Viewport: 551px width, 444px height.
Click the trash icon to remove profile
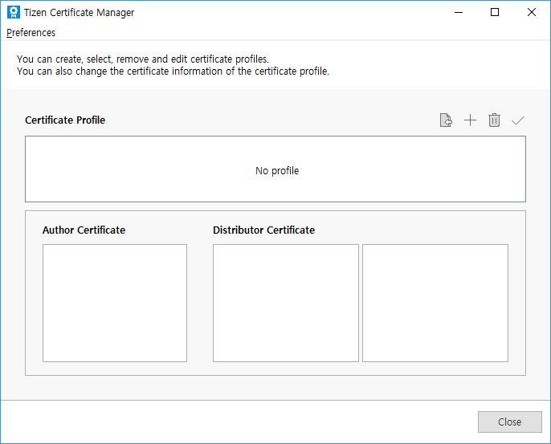click(x=494, y=120)
